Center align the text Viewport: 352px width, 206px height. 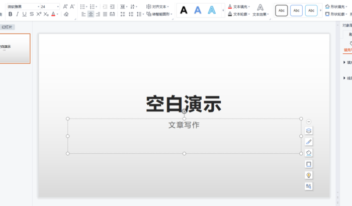coord(91,14)
